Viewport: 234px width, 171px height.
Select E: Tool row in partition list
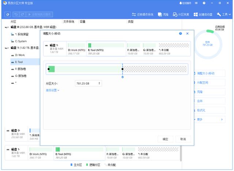pos(25,62)
